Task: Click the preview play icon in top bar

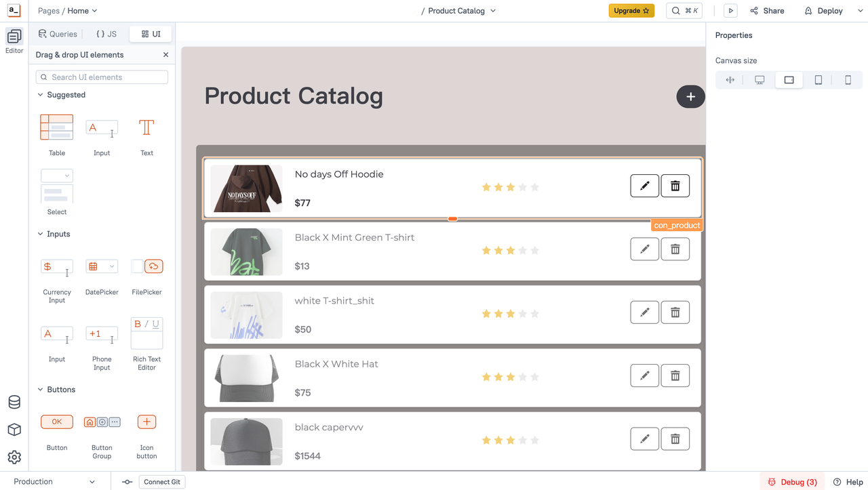Action: pyautogui.click(x=730, y=11)
